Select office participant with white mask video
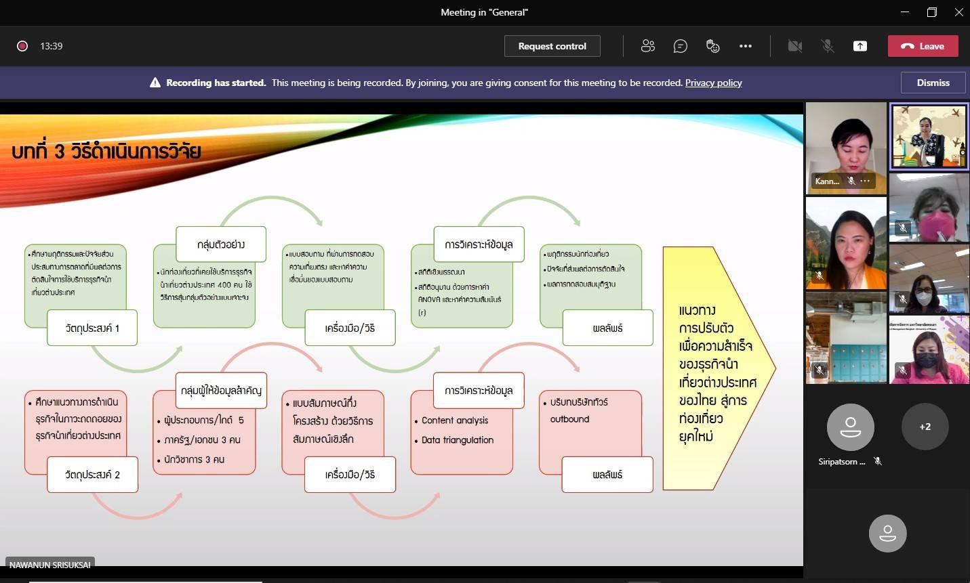The image size is (970, 583). point(929,278)
